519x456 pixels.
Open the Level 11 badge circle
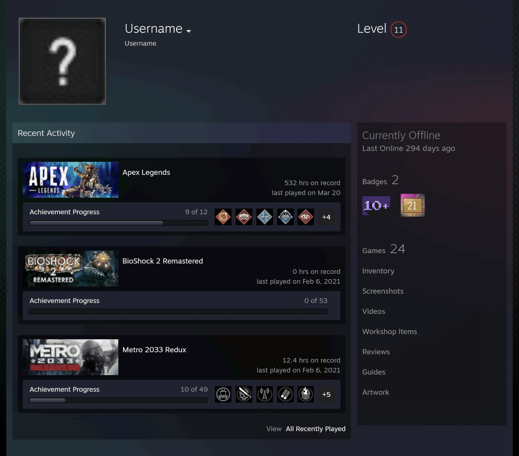(x=398, y=29)
